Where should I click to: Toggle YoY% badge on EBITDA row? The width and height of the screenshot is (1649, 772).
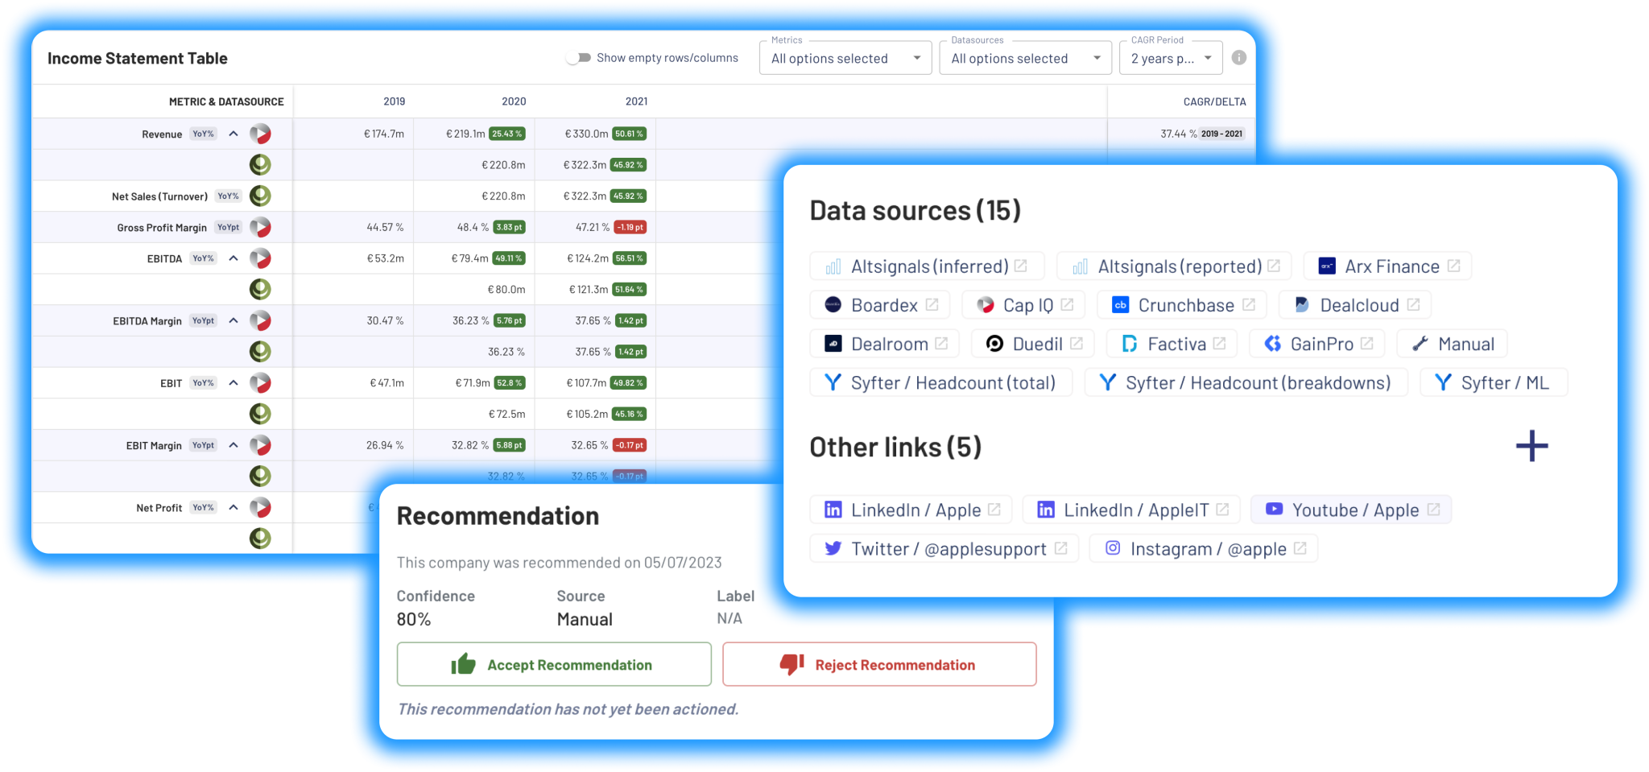coord(204,258)
